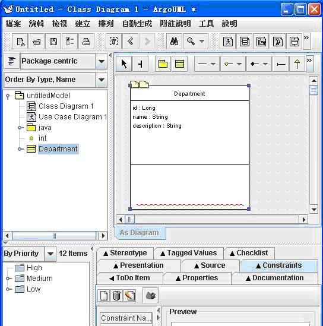Select the generalization arrow tool
This screenshot has width=323, height=326.
[297, 64]
